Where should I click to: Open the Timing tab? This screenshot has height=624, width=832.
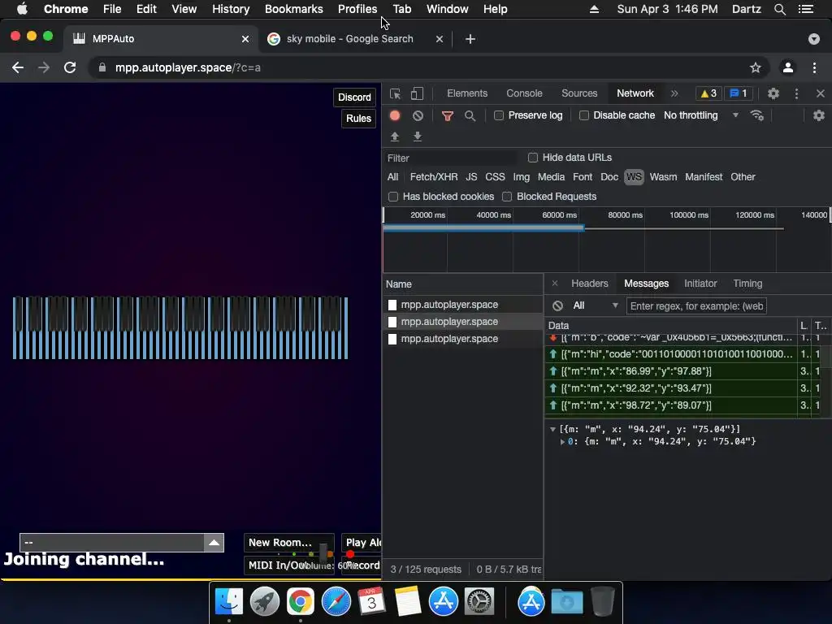[747, 284]
